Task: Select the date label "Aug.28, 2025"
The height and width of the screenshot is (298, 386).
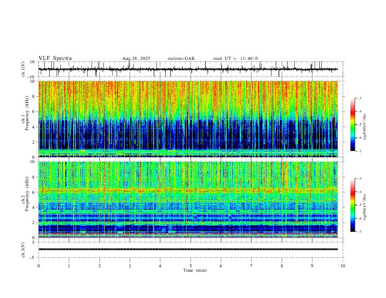Action: click(x=136, y=58)
